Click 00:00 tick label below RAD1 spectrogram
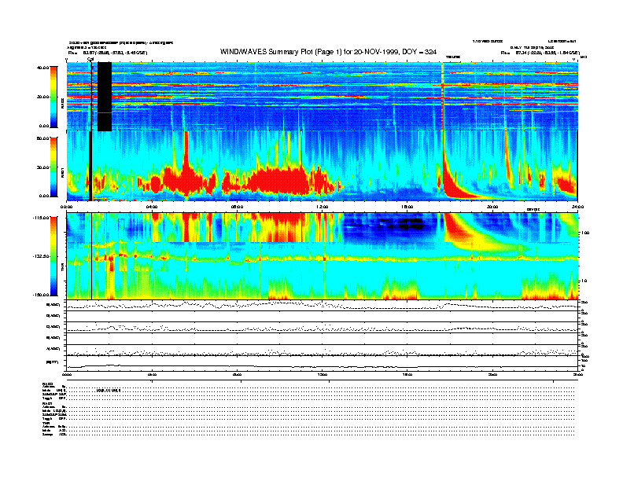 click(66, 207)
